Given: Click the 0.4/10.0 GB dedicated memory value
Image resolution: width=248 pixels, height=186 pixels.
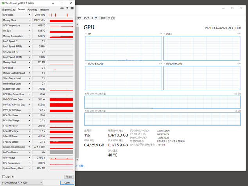Looking at the screenshot, I should pyautogui.click(x=118, y=135).
